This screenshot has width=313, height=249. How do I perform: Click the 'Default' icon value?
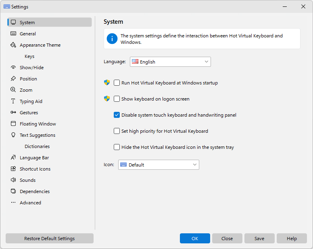coord(136,165)
